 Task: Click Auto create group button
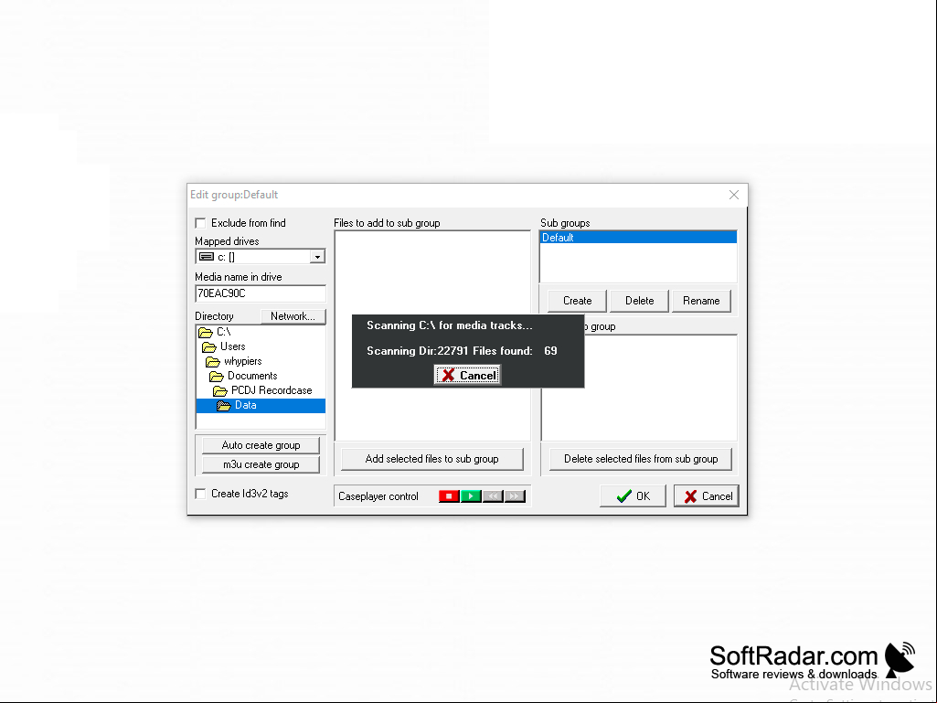(261, 445)
